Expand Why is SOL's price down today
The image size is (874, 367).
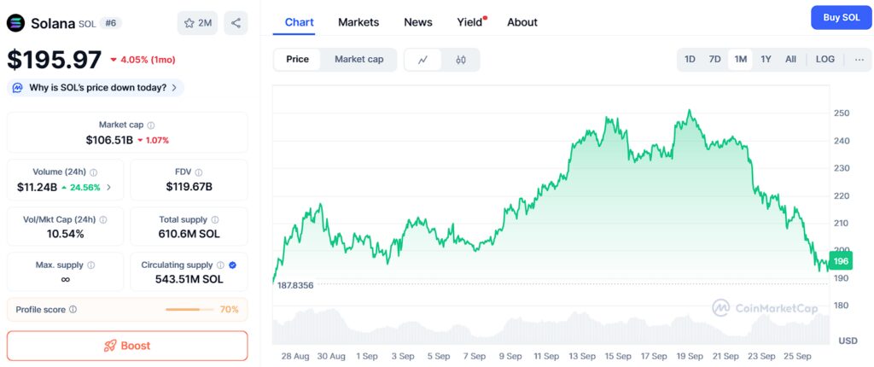96,88
